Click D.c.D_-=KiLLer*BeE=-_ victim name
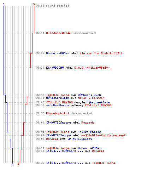 click(x=93, y=68)
